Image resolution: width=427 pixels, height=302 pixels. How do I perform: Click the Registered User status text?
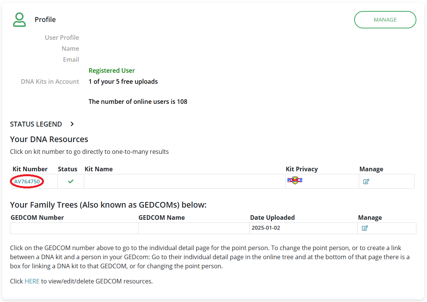pos(111,70)
